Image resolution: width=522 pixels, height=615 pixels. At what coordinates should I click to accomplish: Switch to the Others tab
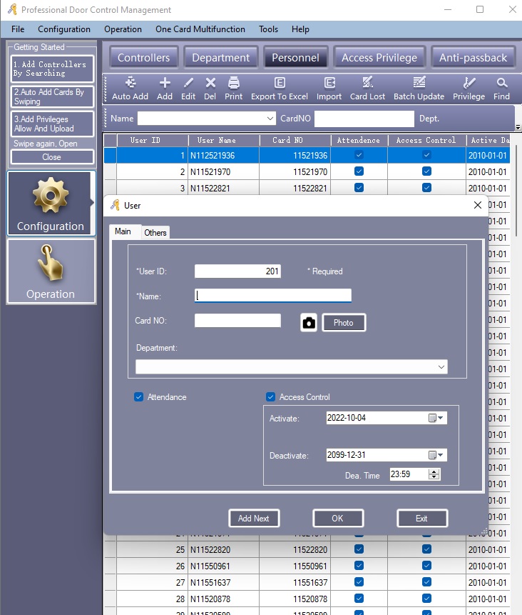pyautogui.click(x=155, y=233)
